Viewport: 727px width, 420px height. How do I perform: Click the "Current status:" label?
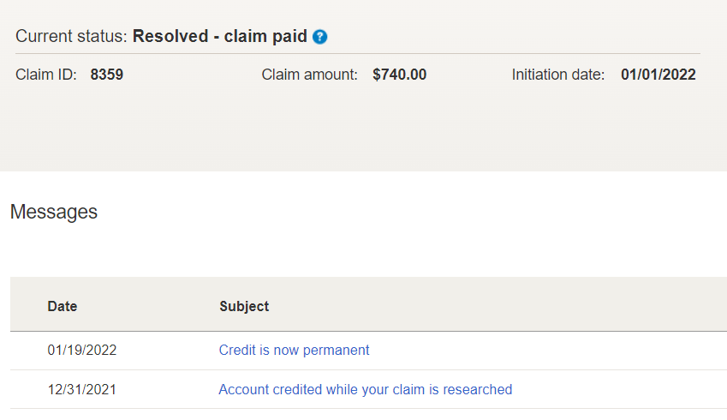point(71,37)
